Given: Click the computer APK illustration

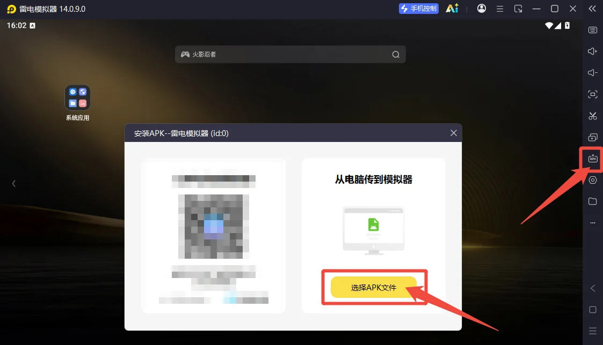Looking at the screenshot, I should [x=373, y=230].
